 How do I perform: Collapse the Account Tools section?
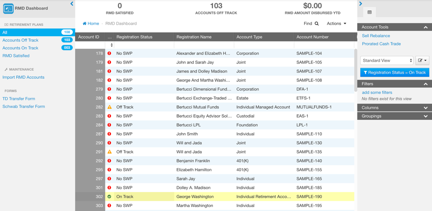426,27
